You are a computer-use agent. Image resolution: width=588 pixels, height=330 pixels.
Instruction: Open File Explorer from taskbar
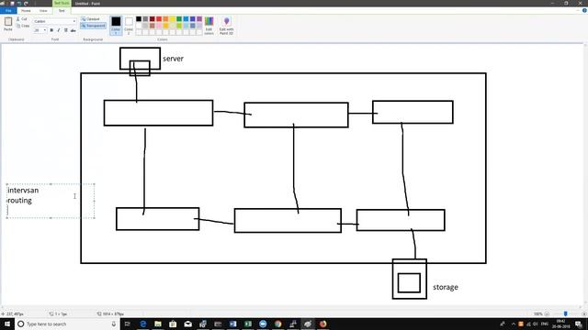coord(158,324)
